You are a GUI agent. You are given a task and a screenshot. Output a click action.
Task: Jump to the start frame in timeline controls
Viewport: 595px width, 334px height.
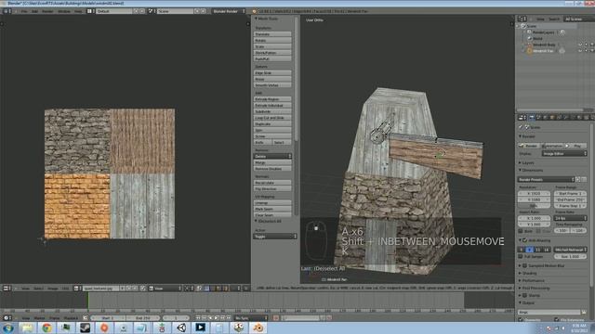coord(198,318)
